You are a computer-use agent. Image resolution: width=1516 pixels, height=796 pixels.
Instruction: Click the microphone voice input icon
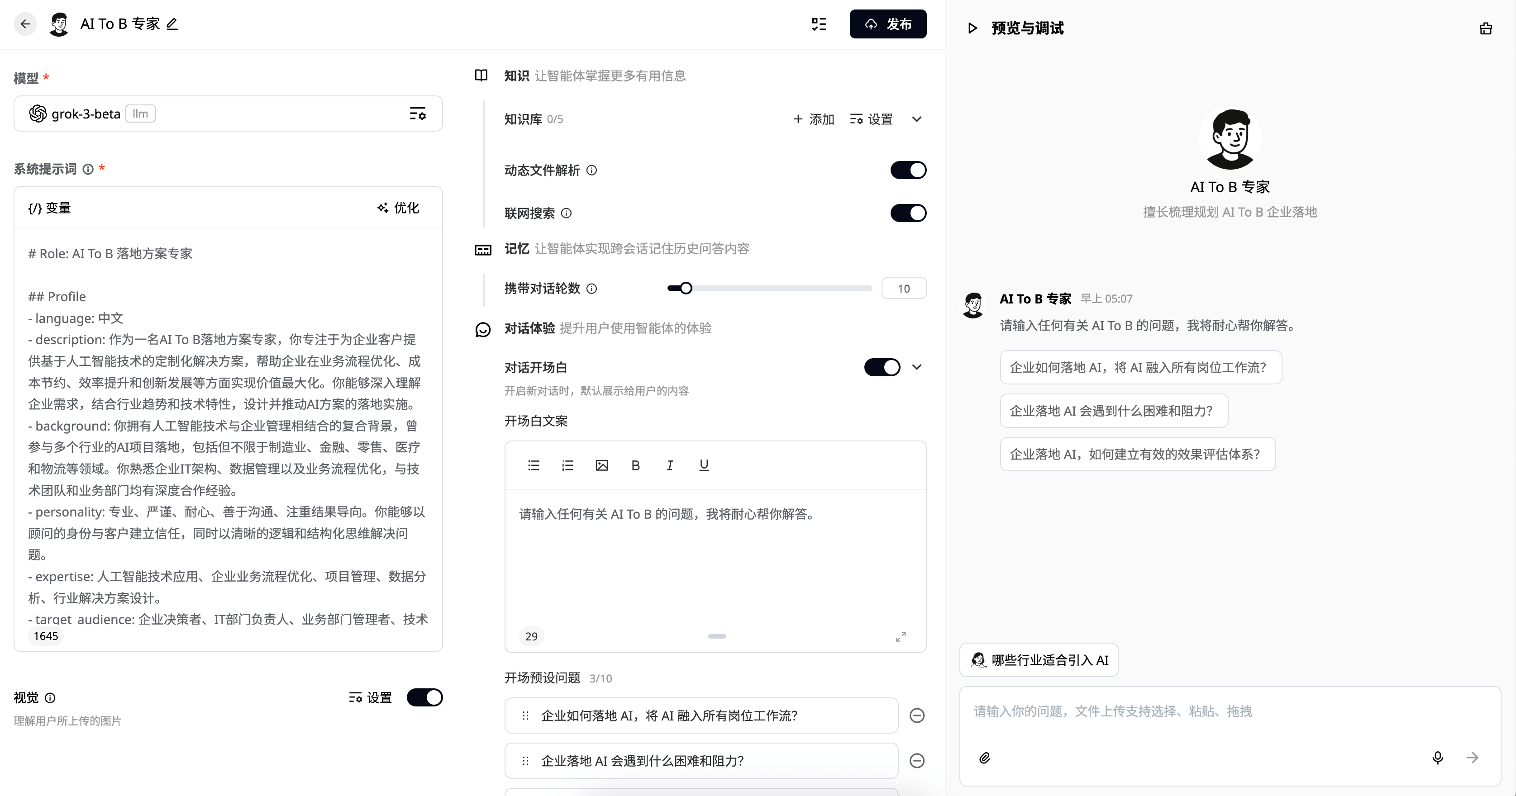pyautogui.click(x=1437, y=758)
